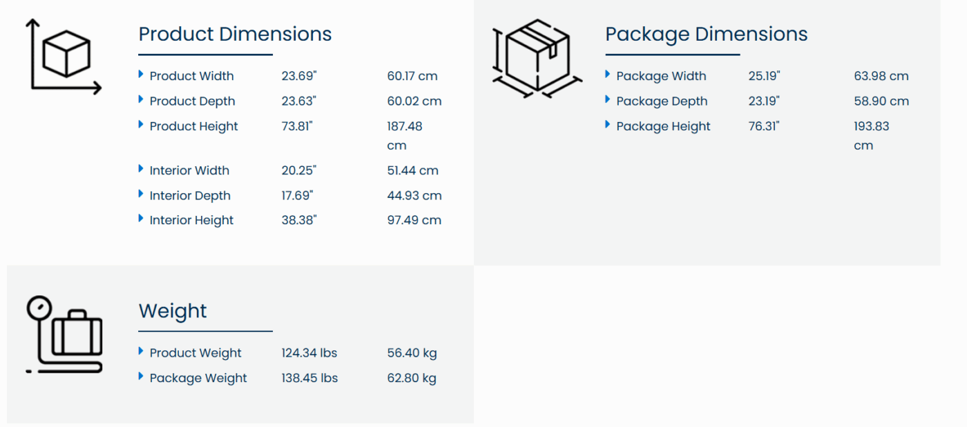Click the Package Width label
Screen dimensions: 967x427
[x=661, y=76]
